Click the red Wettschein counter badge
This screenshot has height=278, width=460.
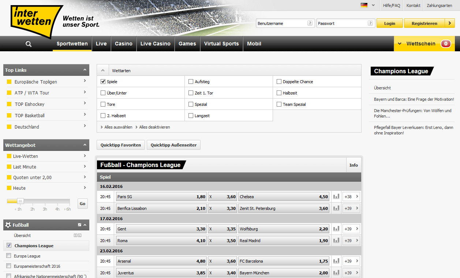[446, 44]
